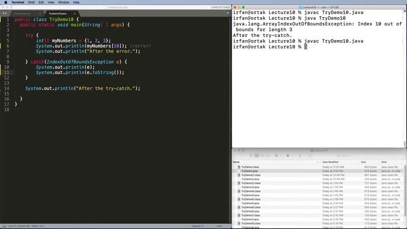Click the "After the try-catch." string in code
Viewport: 407px width, 229px height.
[x=106, y=88]
